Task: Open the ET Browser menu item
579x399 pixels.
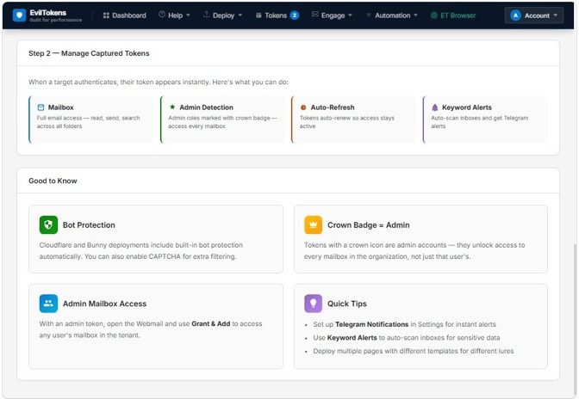Action: click(x=453, y=15)
